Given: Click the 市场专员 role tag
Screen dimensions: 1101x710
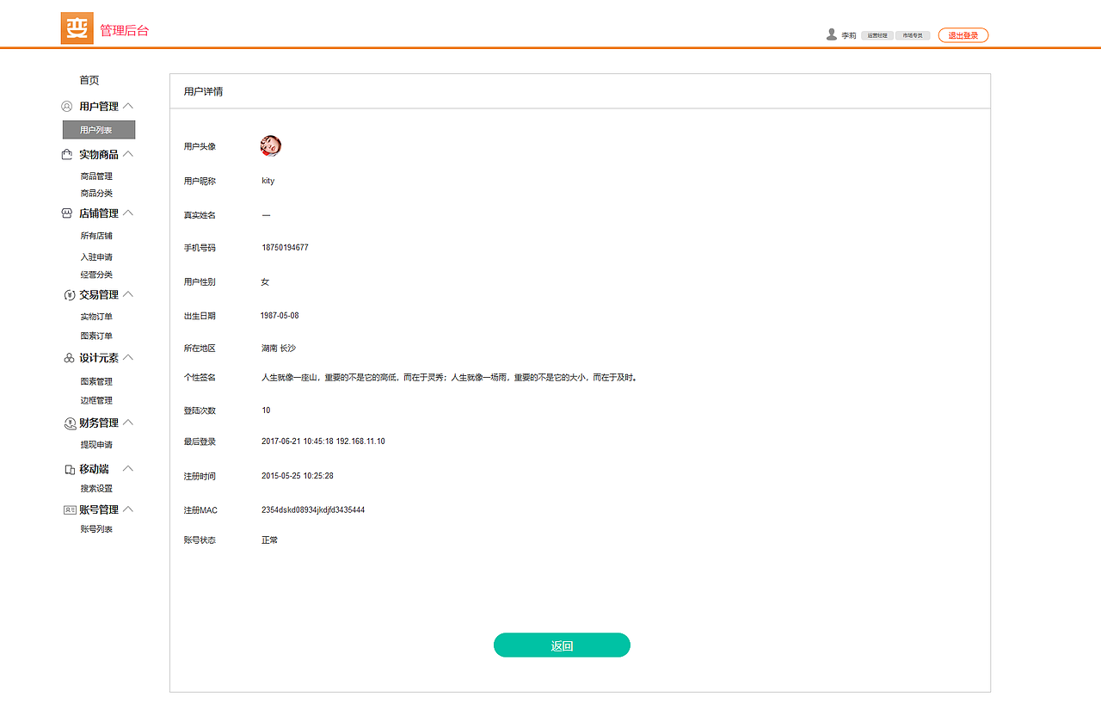Looking at the screenshot, I should pos(913,36).
